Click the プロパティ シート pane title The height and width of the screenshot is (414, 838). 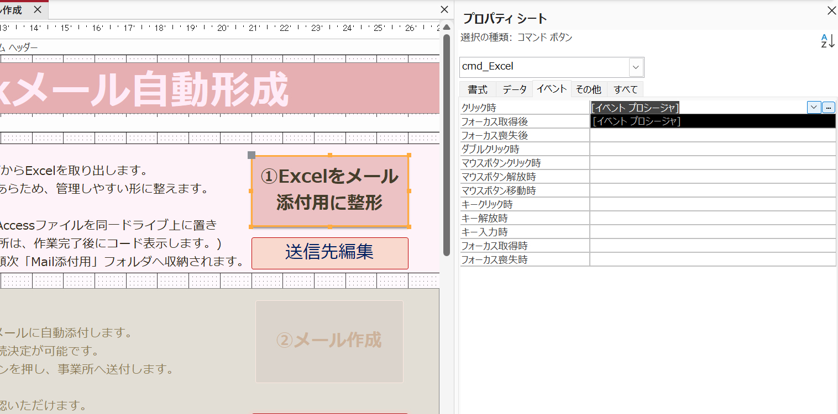pos(505,18)
